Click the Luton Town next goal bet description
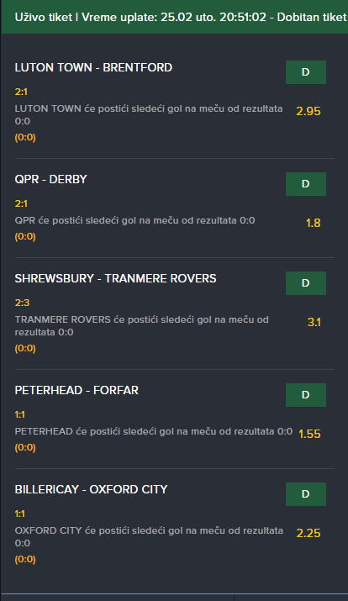The width and height of the screenshot is (348, 601). pos(149,114)
